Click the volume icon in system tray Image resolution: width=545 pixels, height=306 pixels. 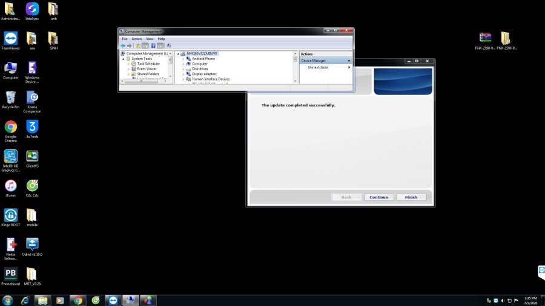(503, 301)
